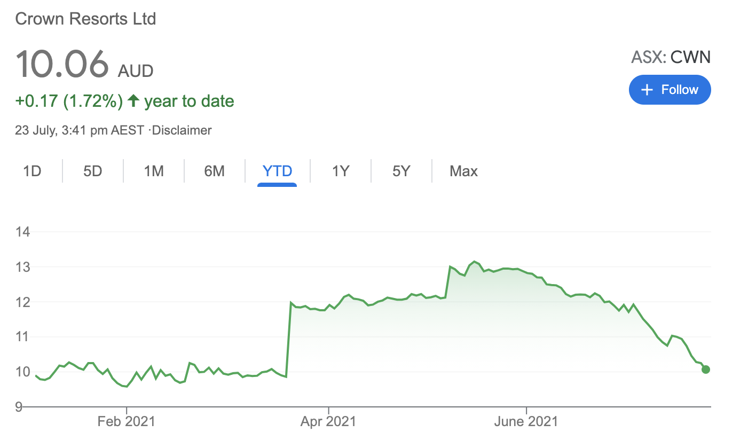Screen dimensions: 756x440
Task: Open the 6M chart tab
Action: coord(215,171)
